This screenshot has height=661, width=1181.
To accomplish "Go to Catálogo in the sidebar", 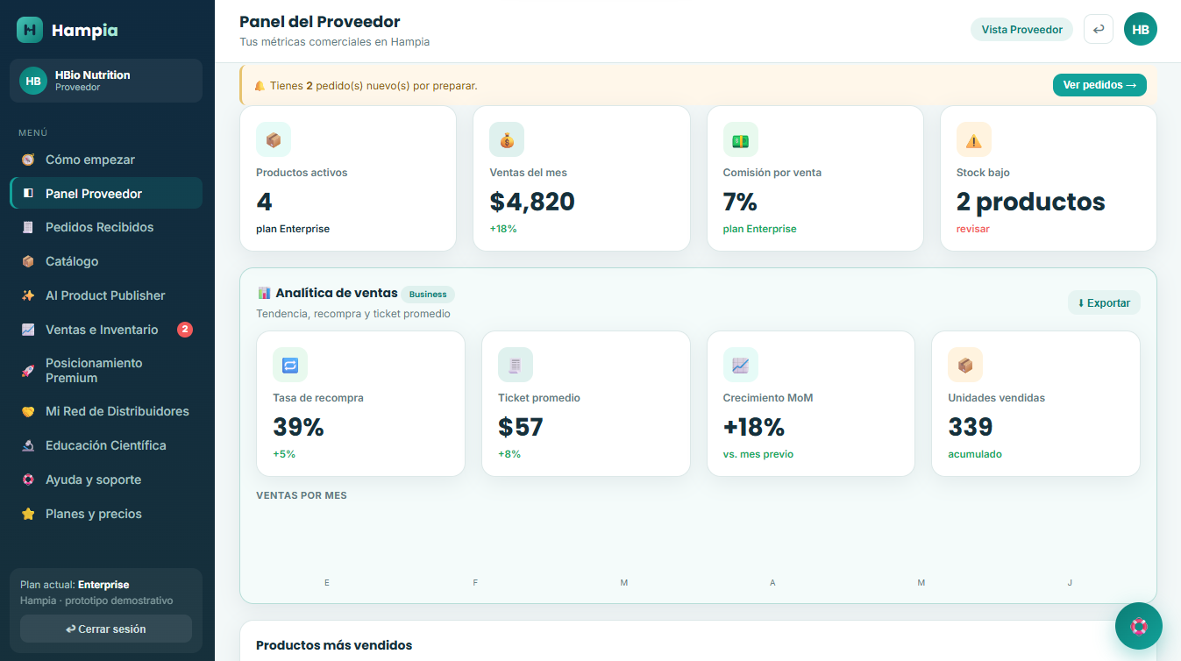I will point(106,261).
